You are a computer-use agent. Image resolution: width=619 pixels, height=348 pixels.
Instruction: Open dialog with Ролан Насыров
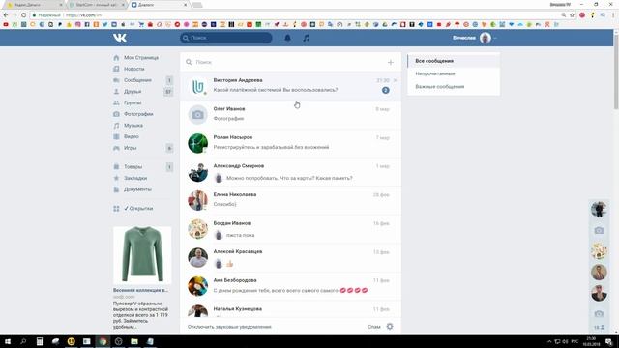point(290,143)
